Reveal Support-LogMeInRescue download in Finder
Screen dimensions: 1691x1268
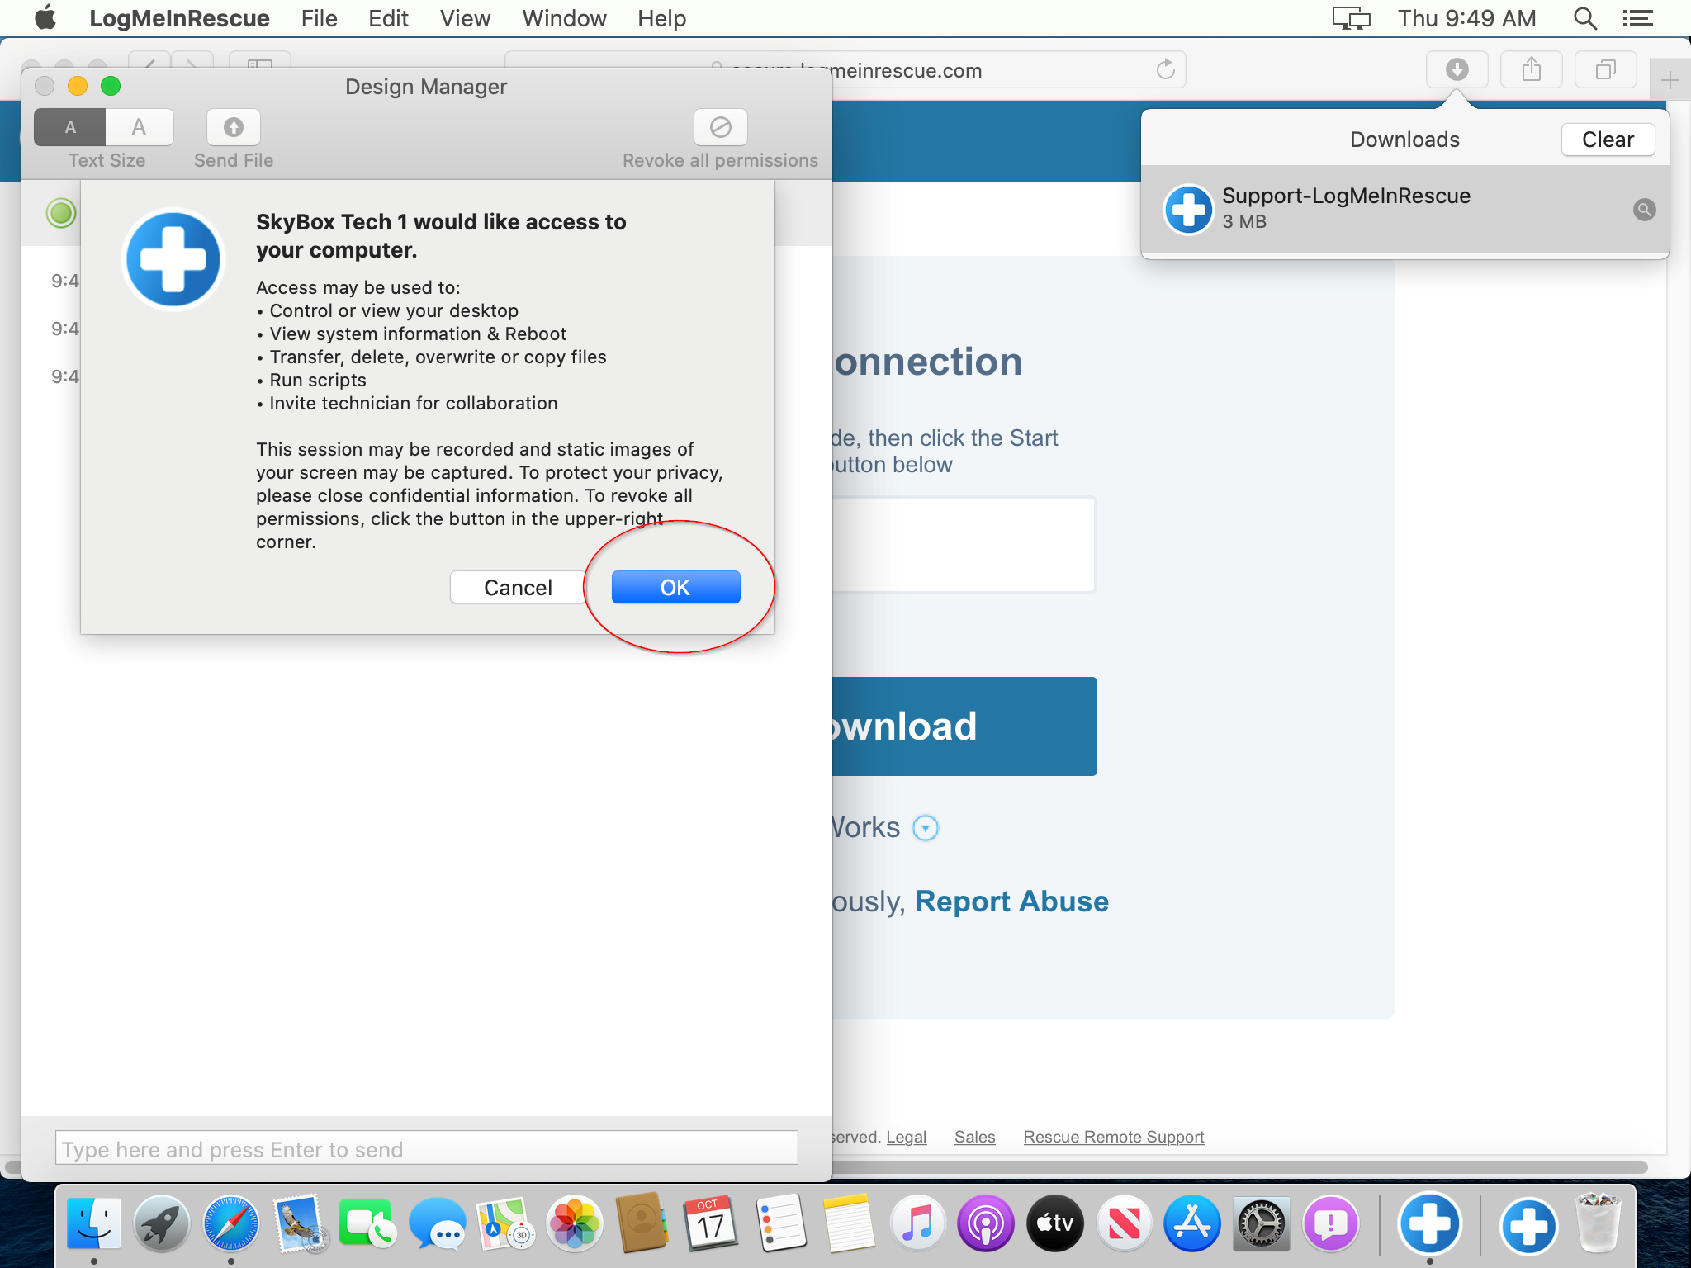1644,210
